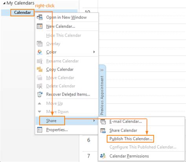Click the Open in New Window icon
The height and width of the screenshot is (162, 186).
point(40,17)
